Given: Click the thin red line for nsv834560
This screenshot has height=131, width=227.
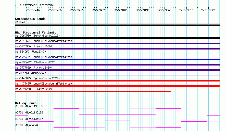Looking at the screenshot, I should click(x=117, y=54).
